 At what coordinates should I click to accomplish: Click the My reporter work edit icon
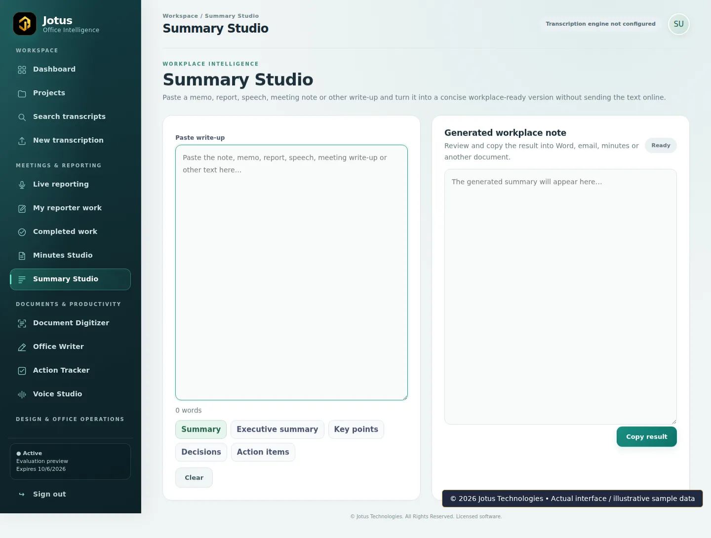22,208
